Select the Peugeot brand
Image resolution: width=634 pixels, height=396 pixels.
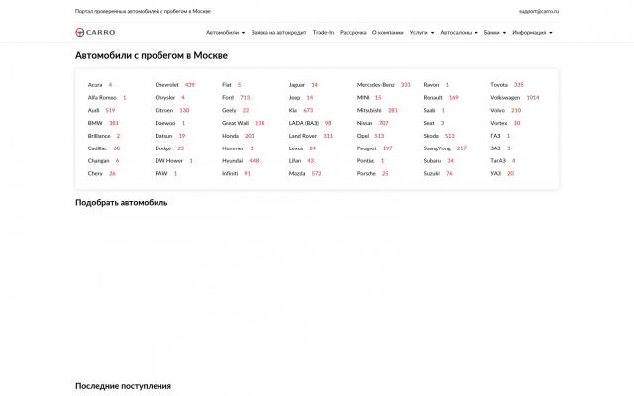[367, 148]
